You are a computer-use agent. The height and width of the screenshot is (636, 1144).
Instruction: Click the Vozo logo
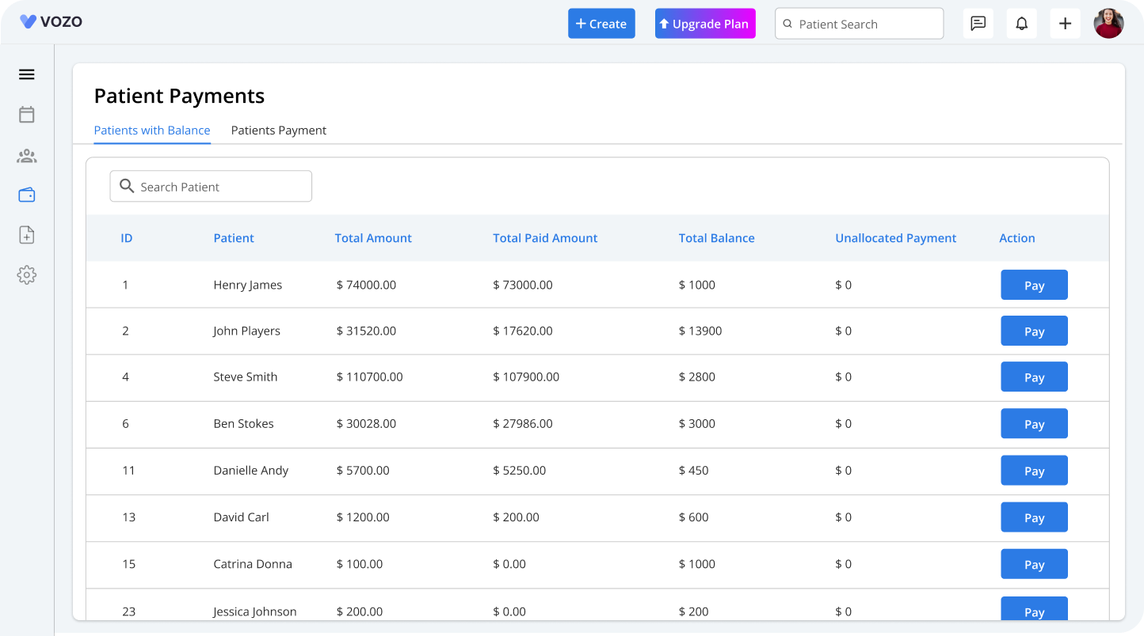[51, 21]
